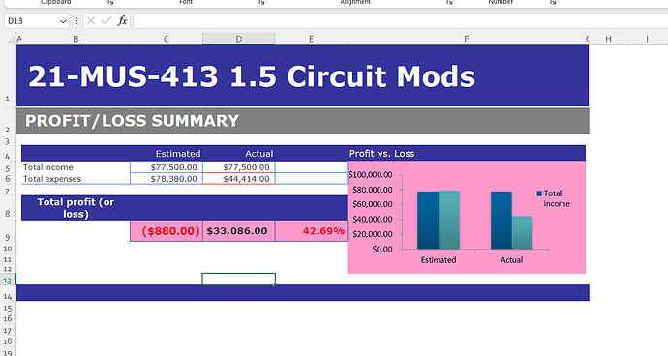Click the Insert Function fx icon
The height and width of the screenshot is (356, 668).
tap(122, 21)
